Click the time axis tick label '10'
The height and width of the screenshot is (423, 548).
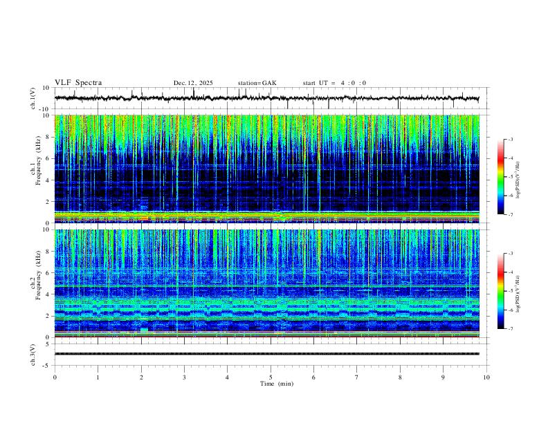(x=486, y=377)
